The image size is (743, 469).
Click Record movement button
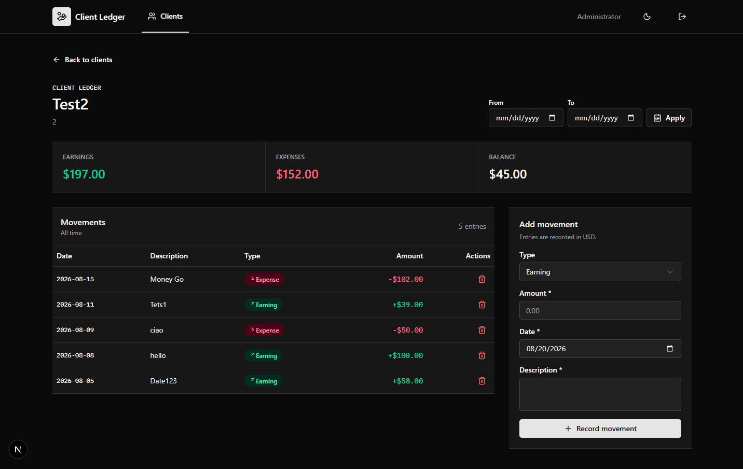click(x=600, y=429)
